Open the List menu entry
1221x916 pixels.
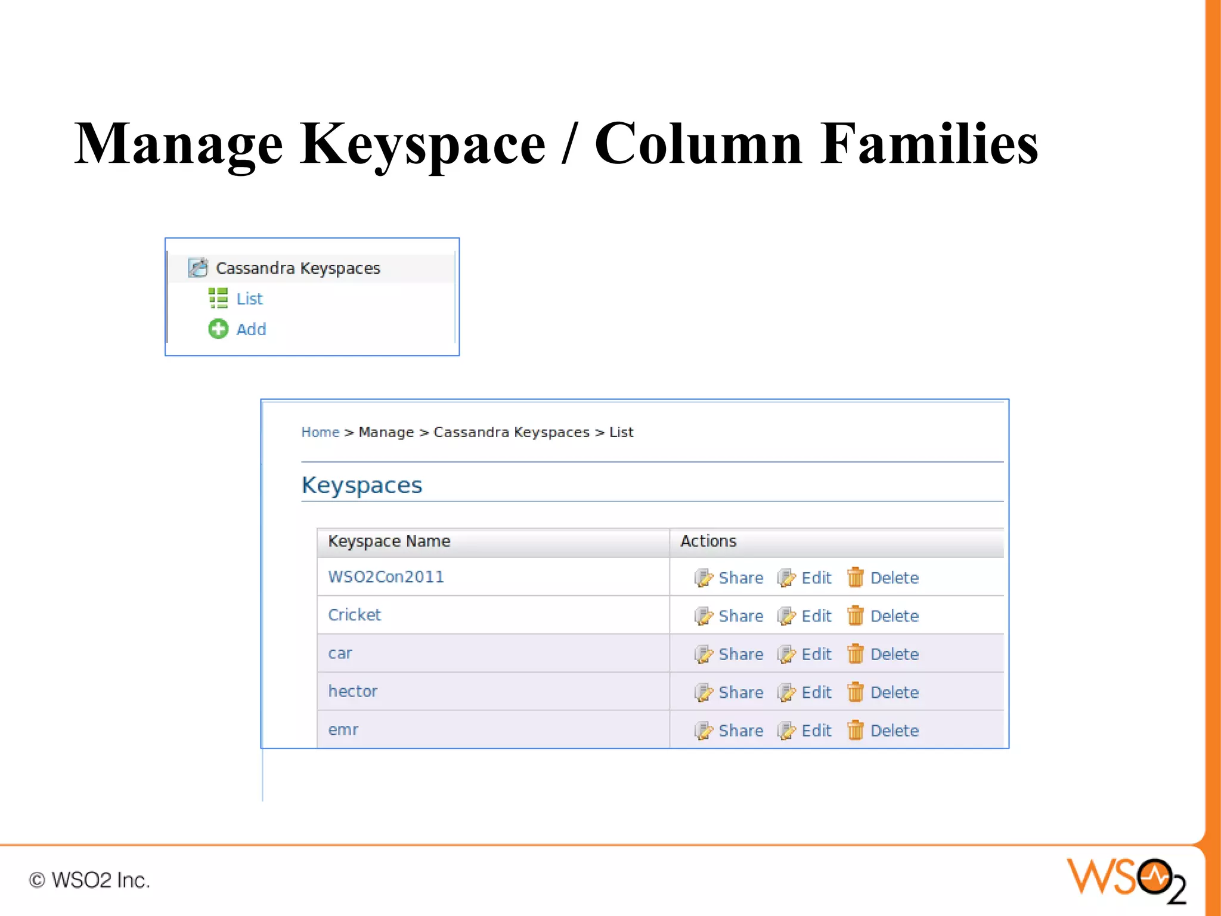[249, 298]
